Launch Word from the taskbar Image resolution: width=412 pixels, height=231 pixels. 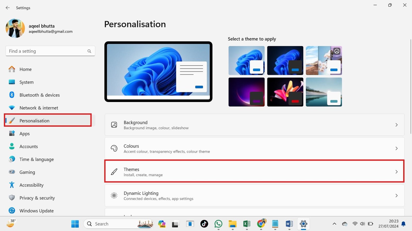coord(289,224)
